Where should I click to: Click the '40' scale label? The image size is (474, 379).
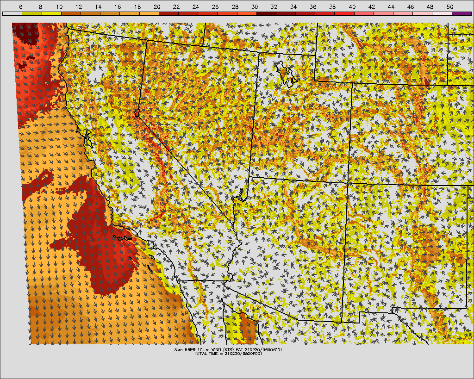(352, 6)
